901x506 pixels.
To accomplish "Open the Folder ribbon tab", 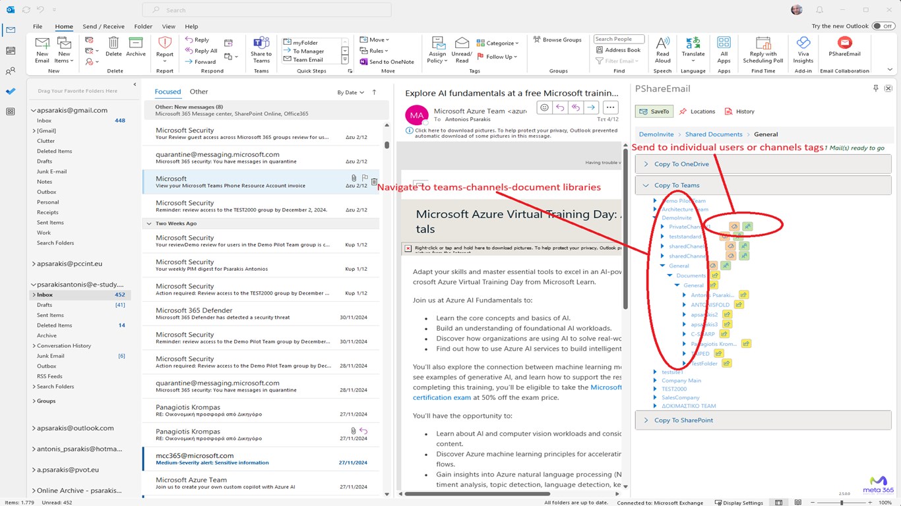I will pos(143,26).
